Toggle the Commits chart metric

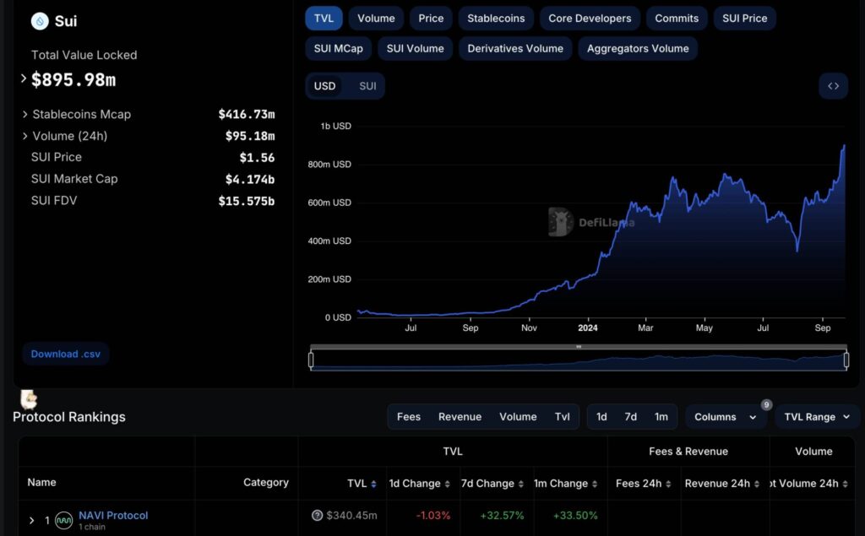tap(677, 19)
